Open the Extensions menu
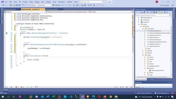This screenshot has height=99, width=176. (x=61, y=2)
